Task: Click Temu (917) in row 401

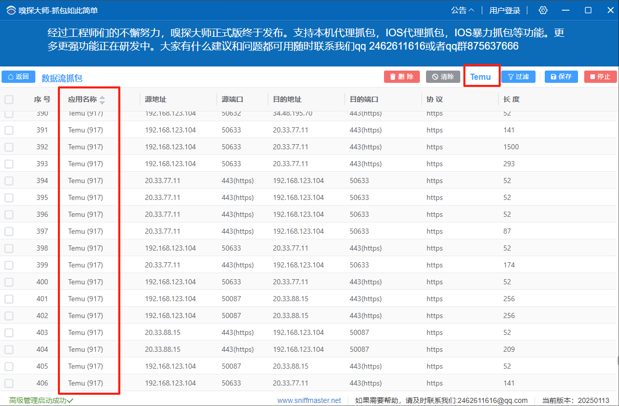Action: coord(86,299)
